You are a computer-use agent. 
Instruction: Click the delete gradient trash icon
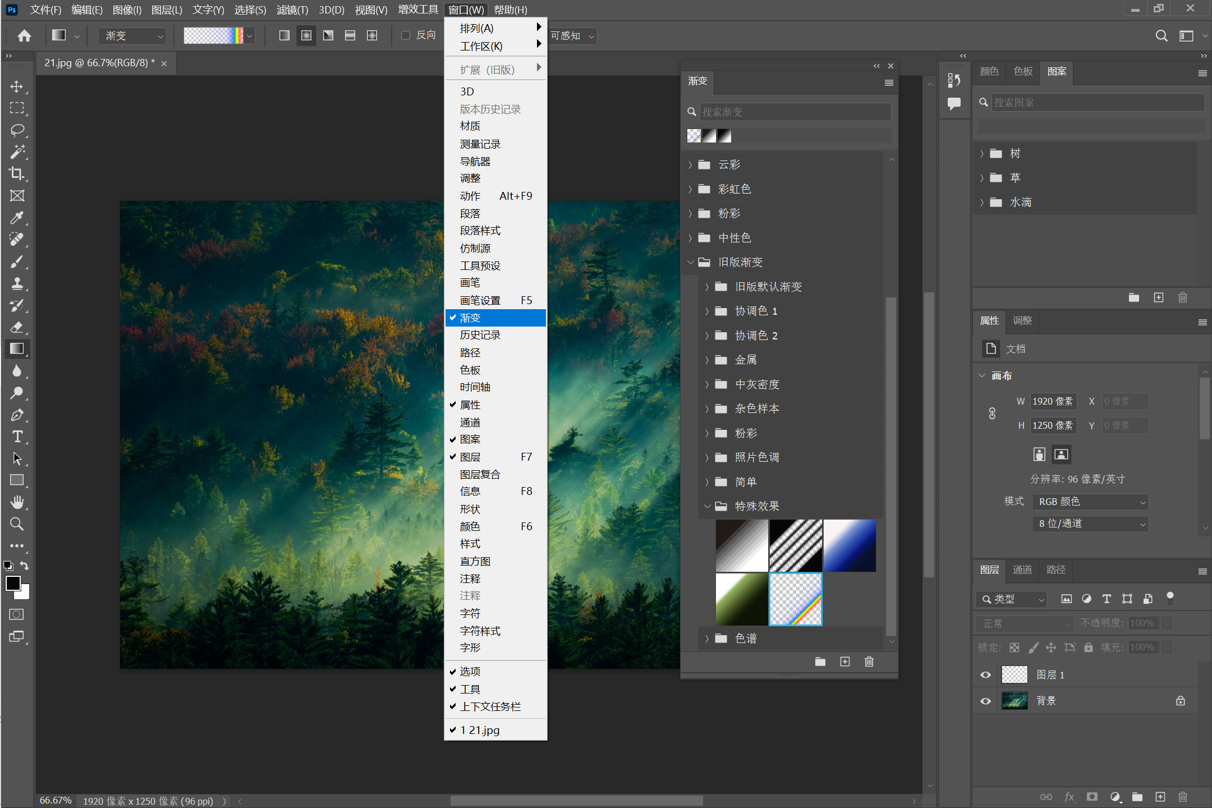click(x=869, y=662)
